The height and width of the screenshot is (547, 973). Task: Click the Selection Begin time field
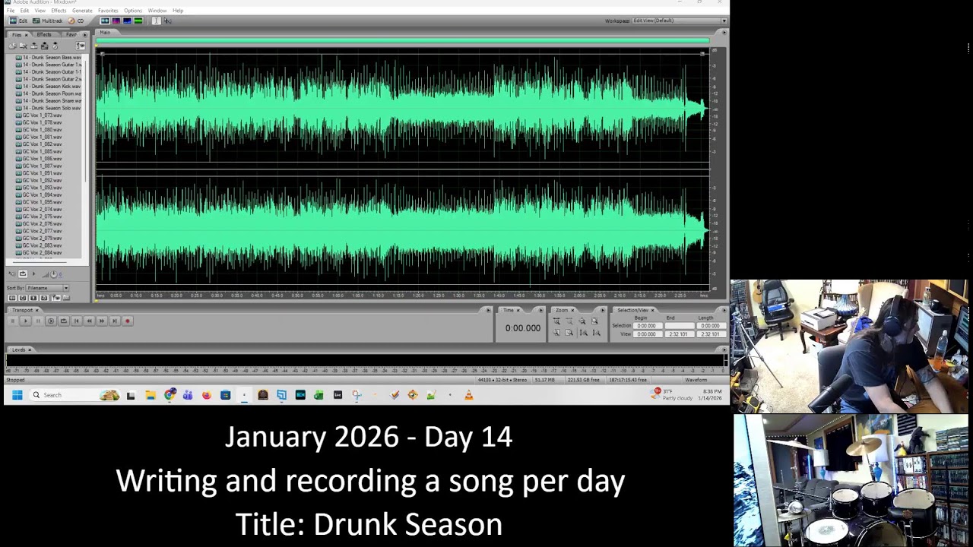[647, 325]
